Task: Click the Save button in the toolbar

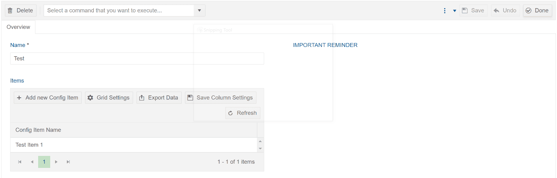Action: 473,10
